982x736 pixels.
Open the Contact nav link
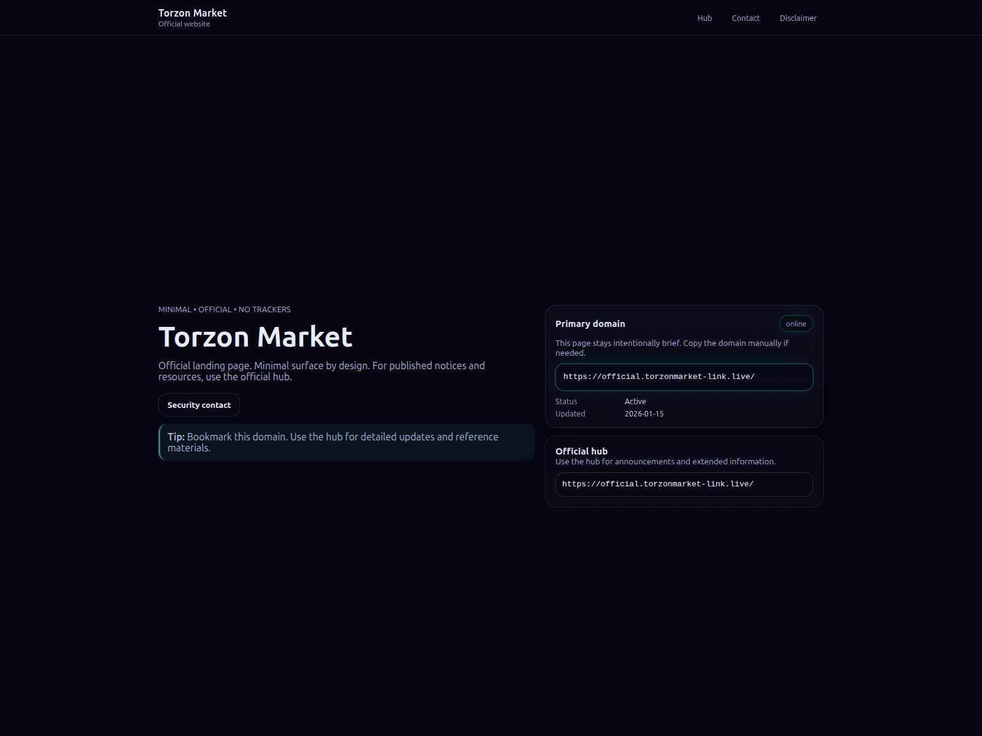(746, 18)
